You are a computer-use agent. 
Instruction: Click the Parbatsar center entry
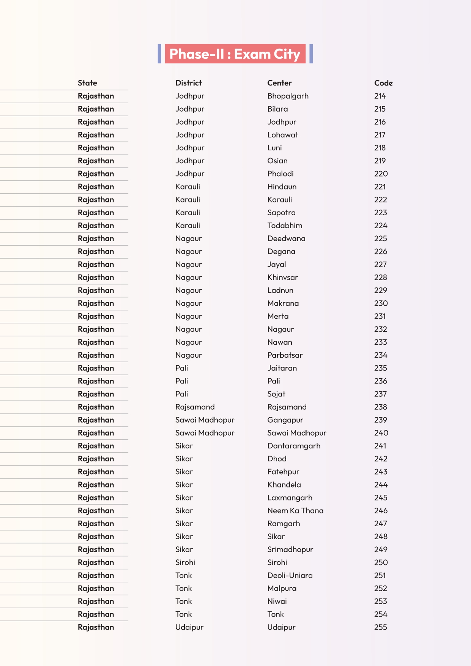click(x=285, y=355)
